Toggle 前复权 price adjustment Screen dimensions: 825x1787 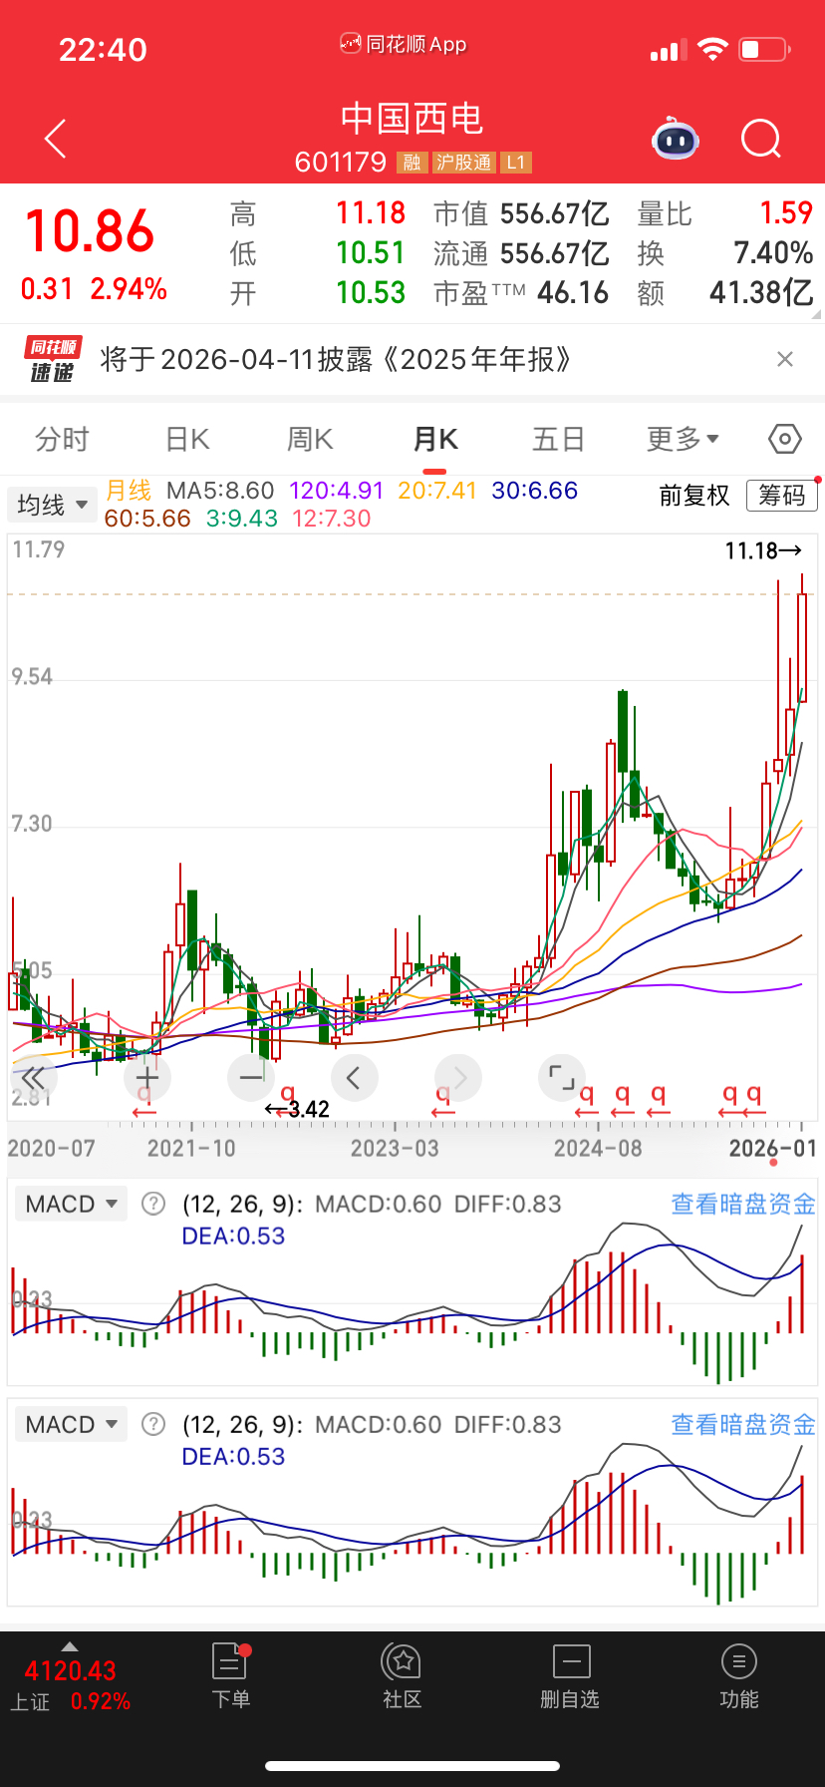point(694,496)
